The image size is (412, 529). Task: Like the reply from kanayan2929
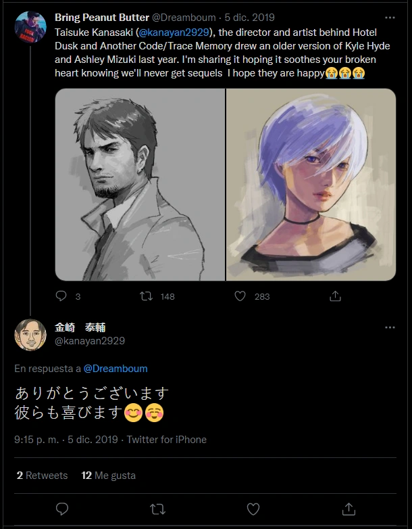253,508
